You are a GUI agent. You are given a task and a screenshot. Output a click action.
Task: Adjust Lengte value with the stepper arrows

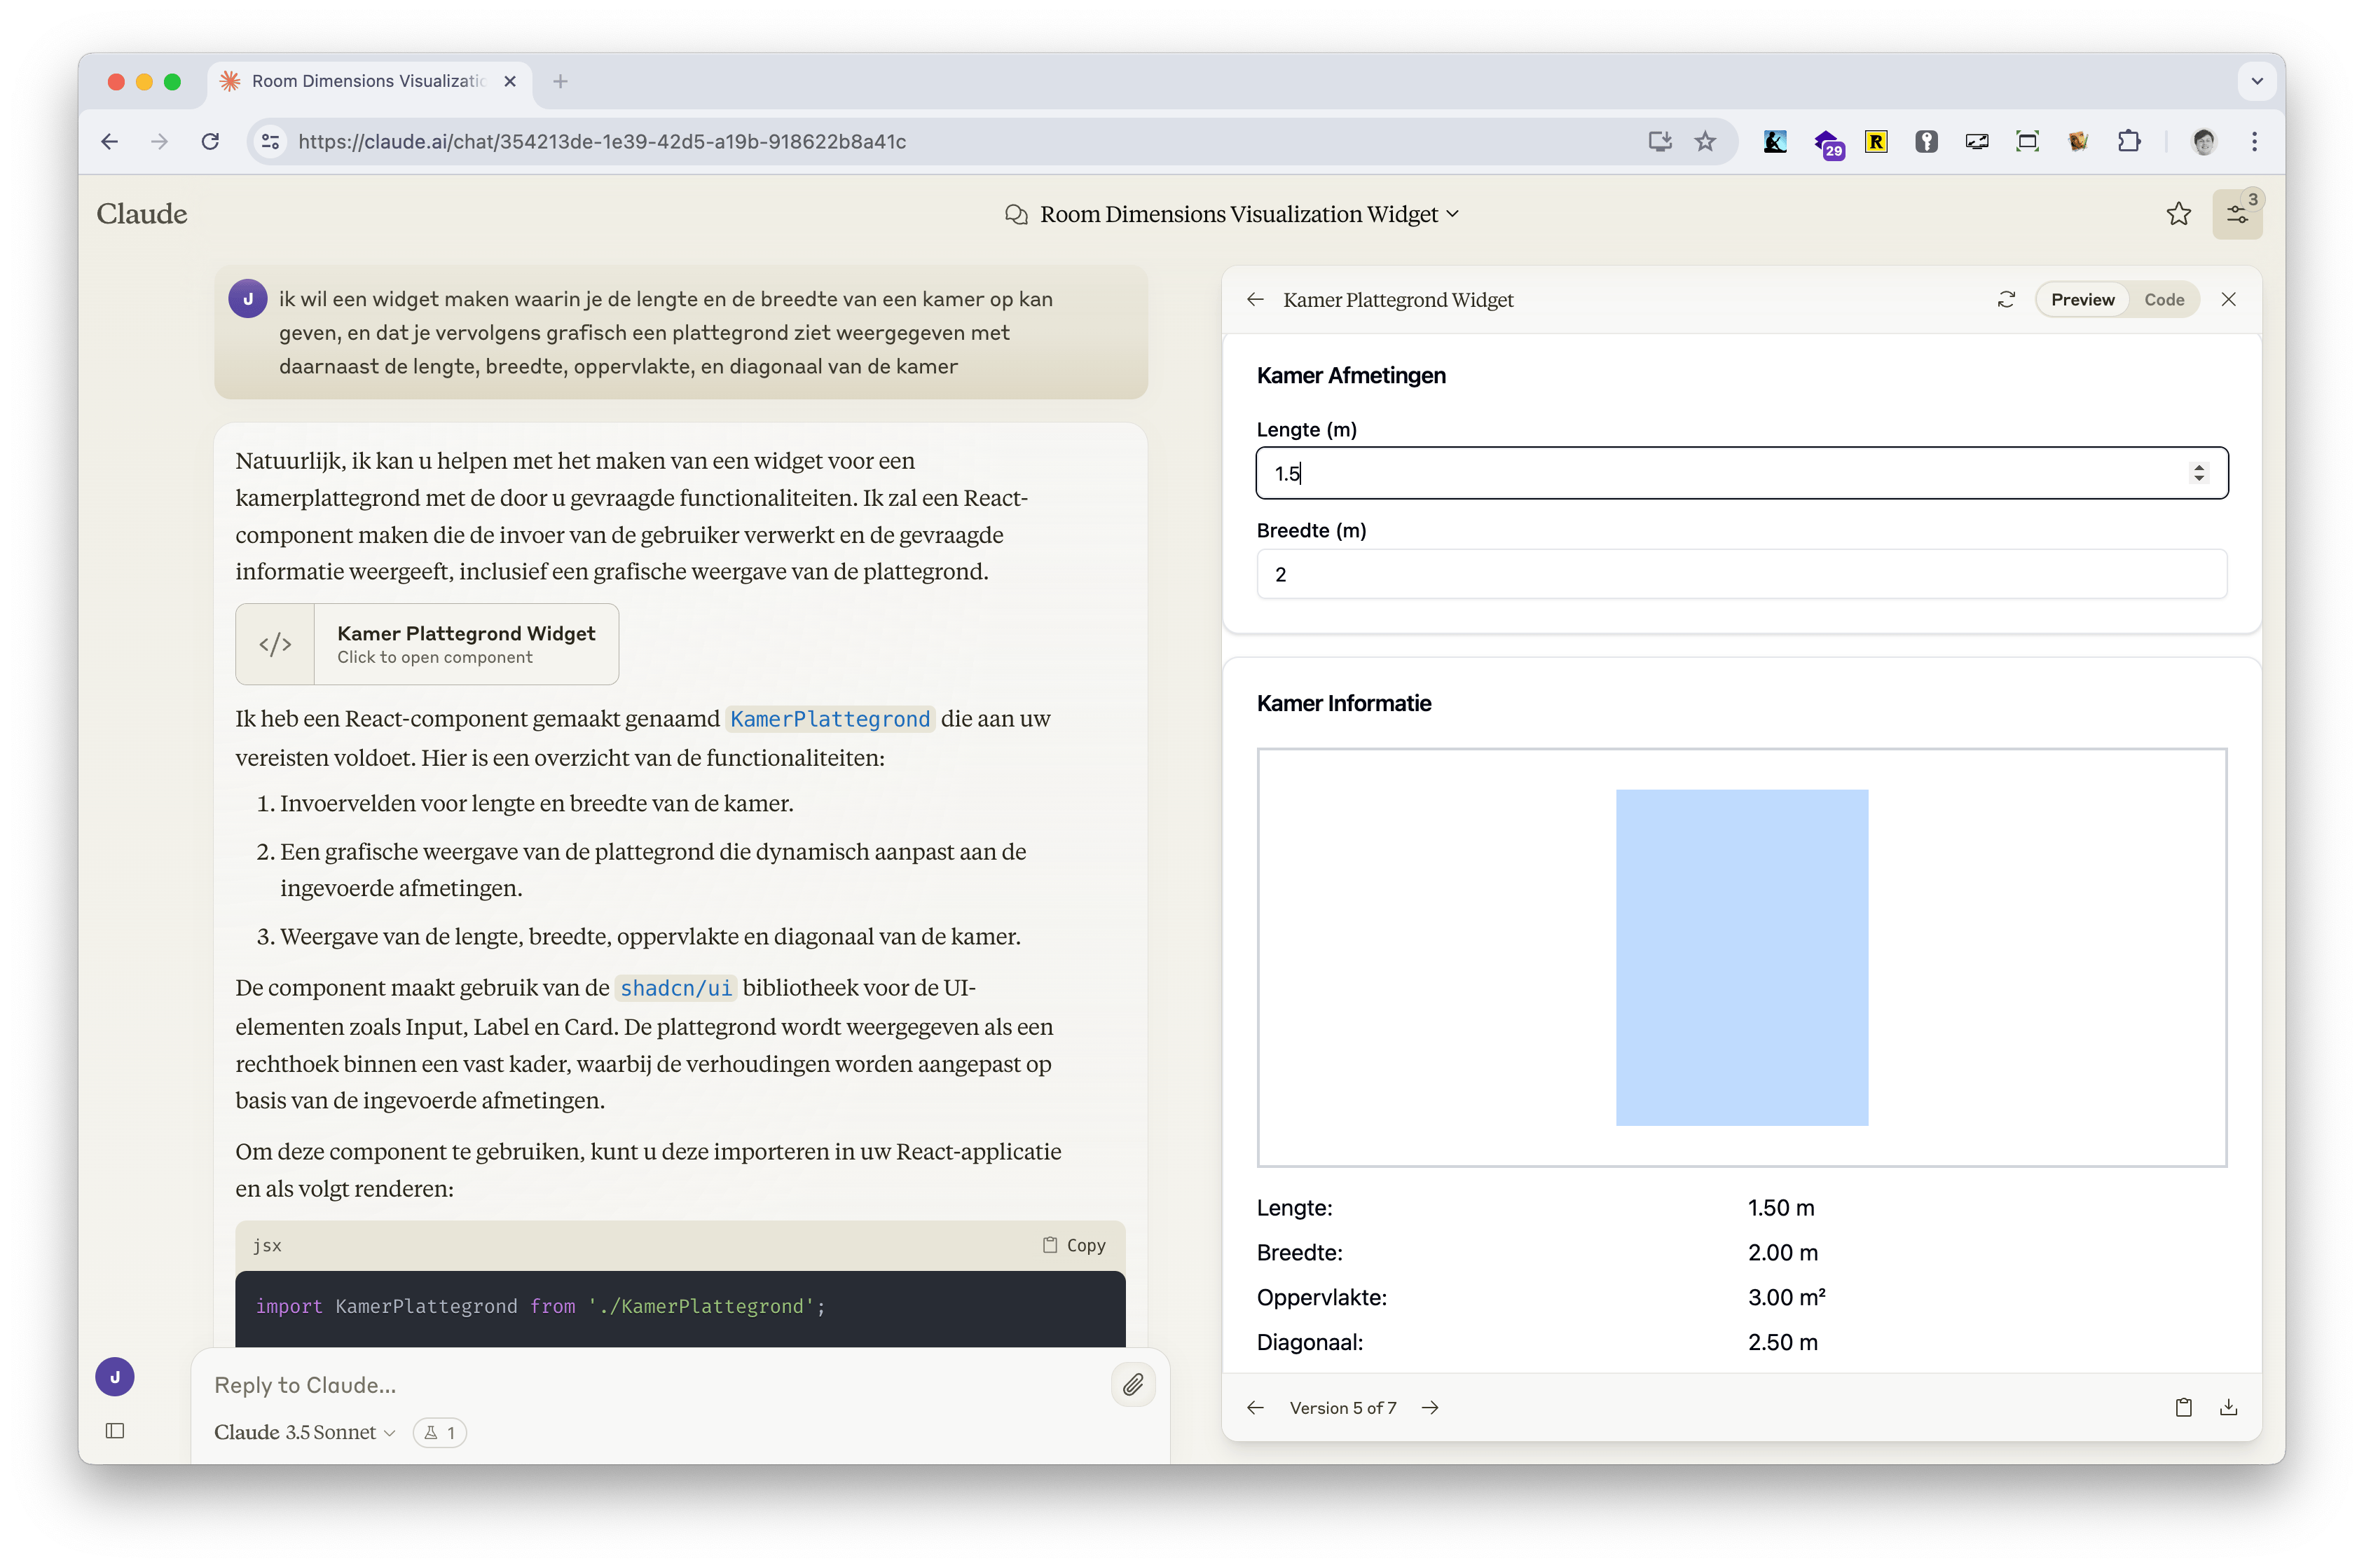point(2198,473)
